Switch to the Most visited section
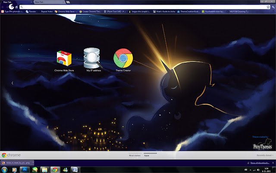 pos(135,155)
